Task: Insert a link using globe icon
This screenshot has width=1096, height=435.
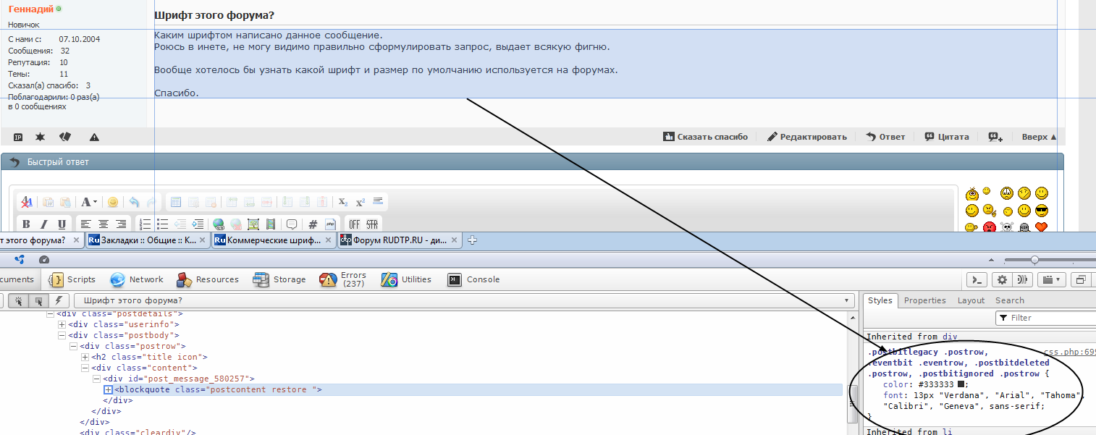Action: [218, 224]
